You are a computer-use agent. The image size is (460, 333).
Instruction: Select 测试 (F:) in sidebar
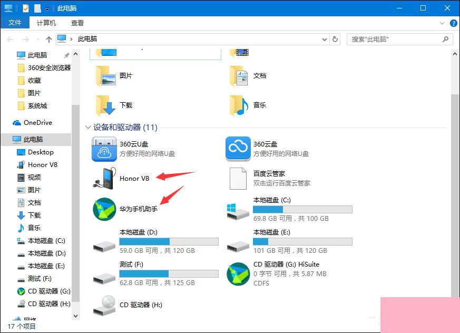(34, 279)
